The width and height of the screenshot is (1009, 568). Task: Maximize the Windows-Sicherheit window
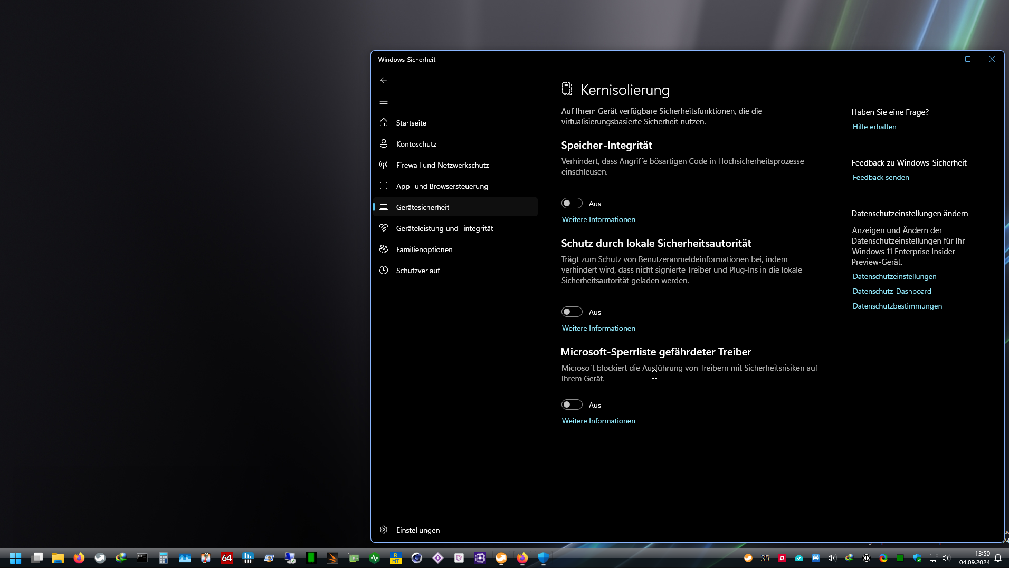tap(968, 59)
